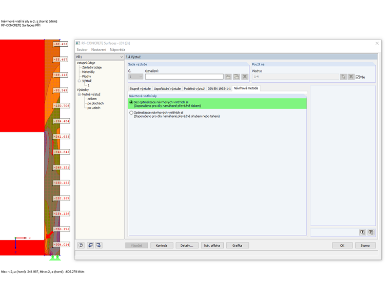Viewport: 390px width, 293px height.
Task: Open the Nastavení menu
Action: 99,49
